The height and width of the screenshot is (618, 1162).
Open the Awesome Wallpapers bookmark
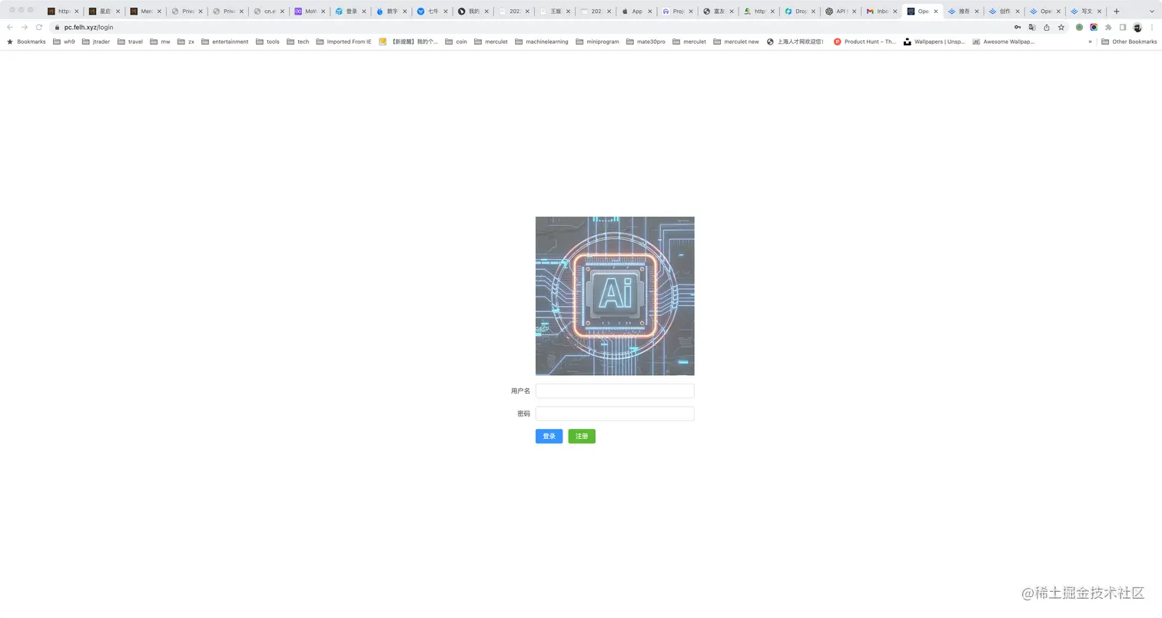pos(1003,42)
